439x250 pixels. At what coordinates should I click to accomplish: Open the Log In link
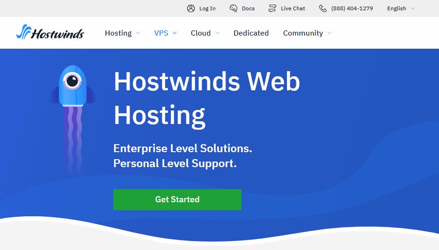pyautogui.click(x=207, y=8)
